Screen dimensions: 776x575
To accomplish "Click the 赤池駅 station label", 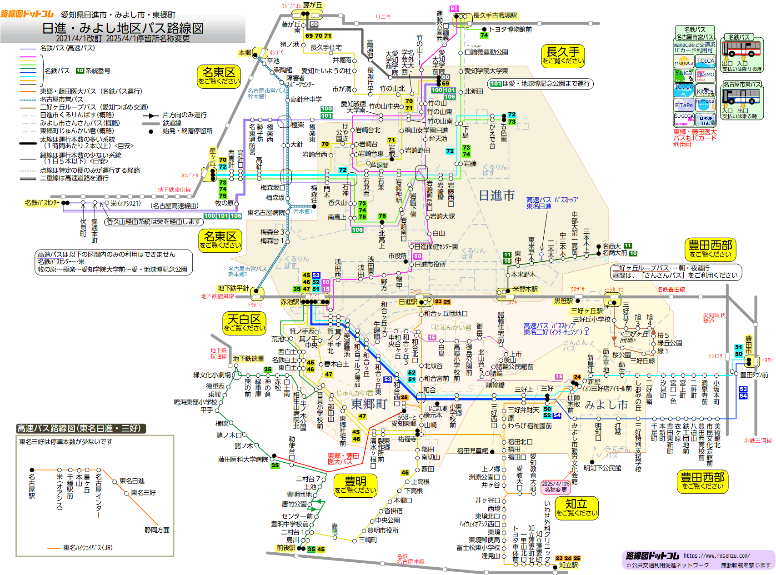I will coord(290,302).
